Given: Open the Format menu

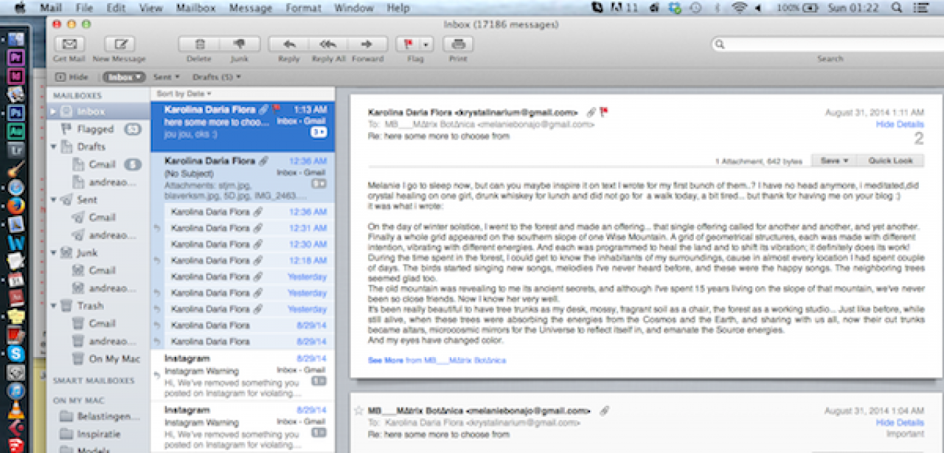Looking at the screenshot, I should pyautogui.click(x=303, y=8).
